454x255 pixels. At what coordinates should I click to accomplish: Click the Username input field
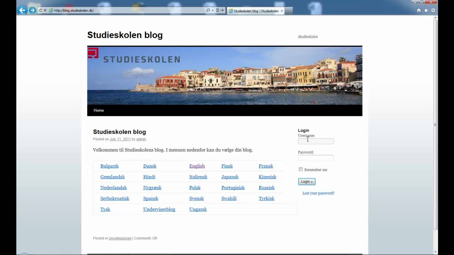(x=316, y=141)
